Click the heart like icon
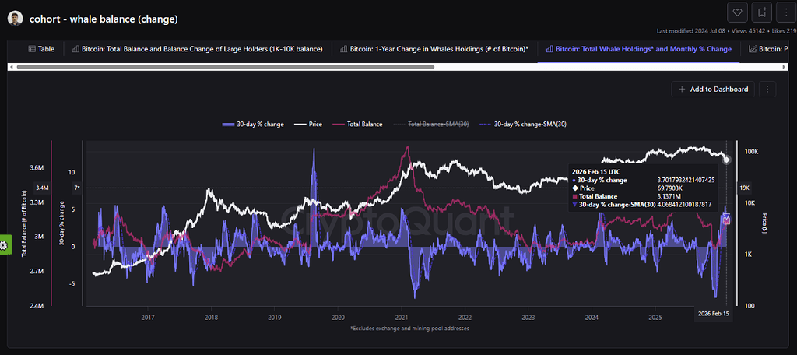The width and height of the screenshot is (797, 355). point(738,12)
